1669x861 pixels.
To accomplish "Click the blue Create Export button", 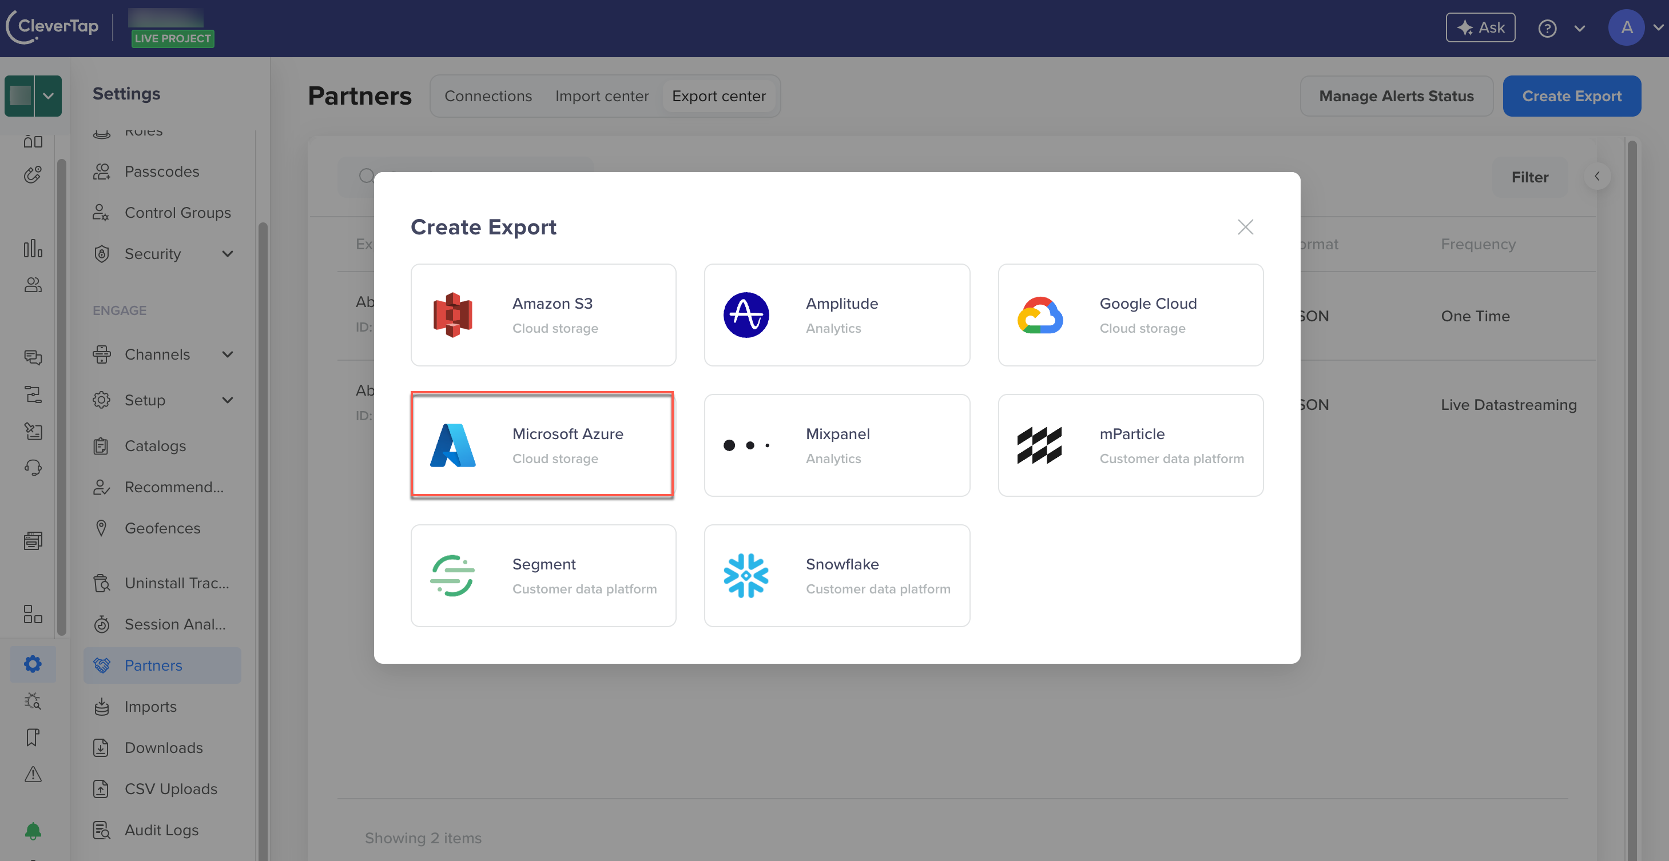I will pos(1572,96).
